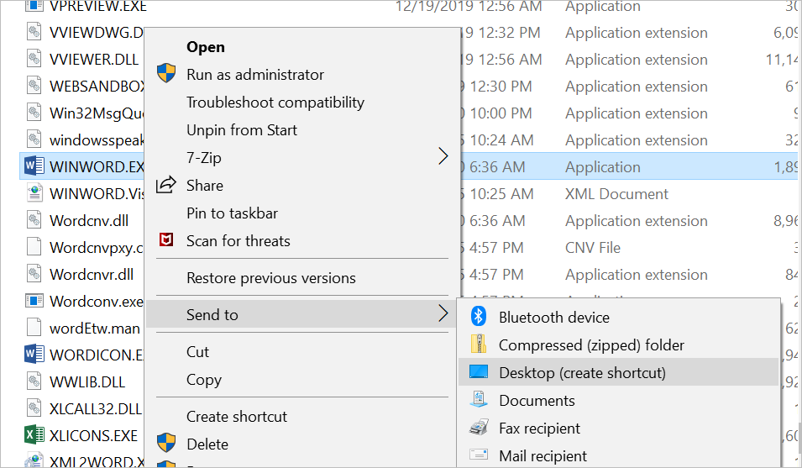The height and width of the screenshot is (468, 802).
Task: Click the Bluetooth device icon
Action: (478, 317)
